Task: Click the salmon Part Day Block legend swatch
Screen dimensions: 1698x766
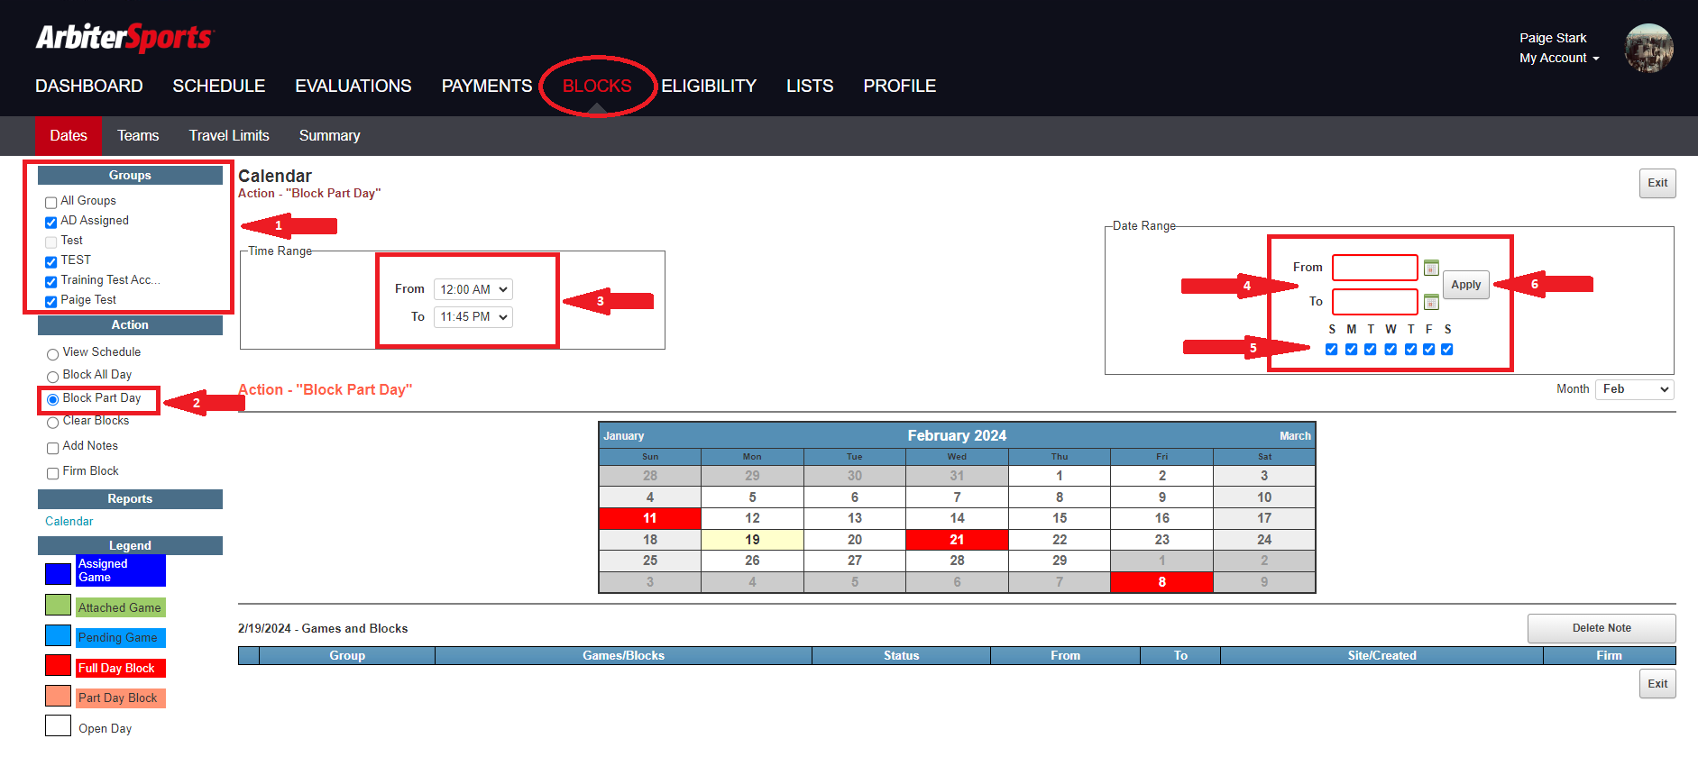Action: click(58, 696)
